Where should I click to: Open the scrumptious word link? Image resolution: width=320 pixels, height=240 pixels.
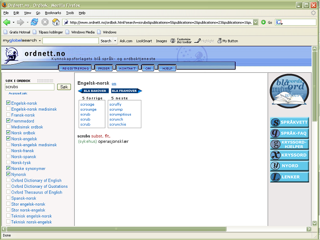120,114
